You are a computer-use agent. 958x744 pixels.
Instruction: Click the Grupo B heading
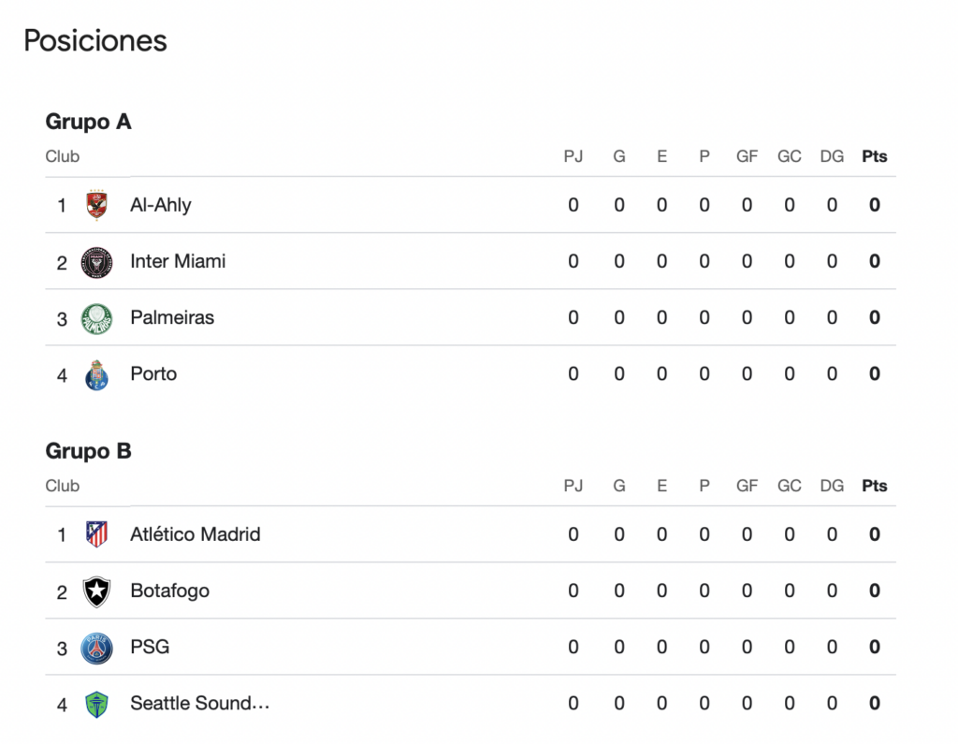tap(89, 451)
